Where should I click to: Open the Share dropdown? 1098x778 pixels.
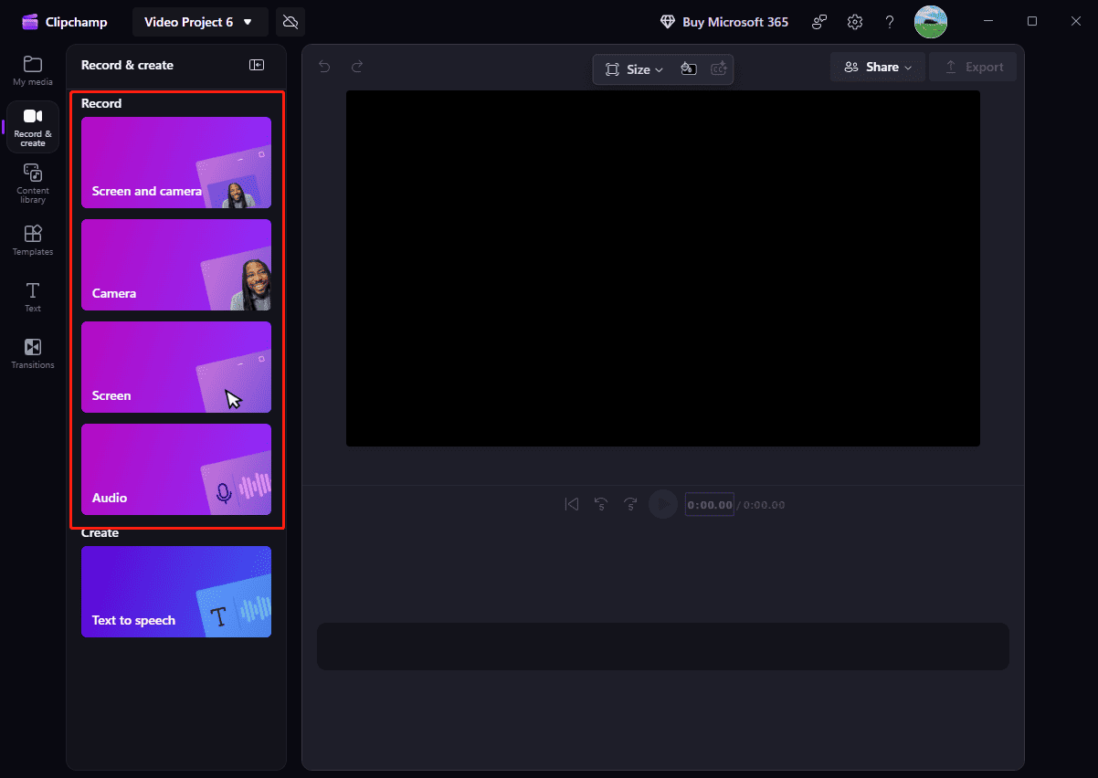(x=877, y=67)
